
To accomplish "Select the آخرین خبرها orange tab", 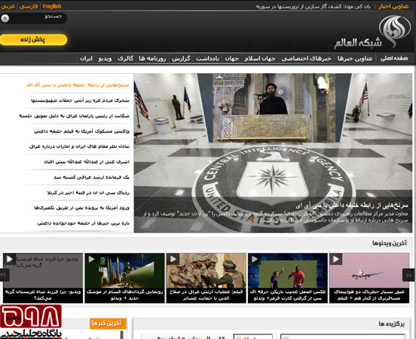I will (x=108, y=323).
